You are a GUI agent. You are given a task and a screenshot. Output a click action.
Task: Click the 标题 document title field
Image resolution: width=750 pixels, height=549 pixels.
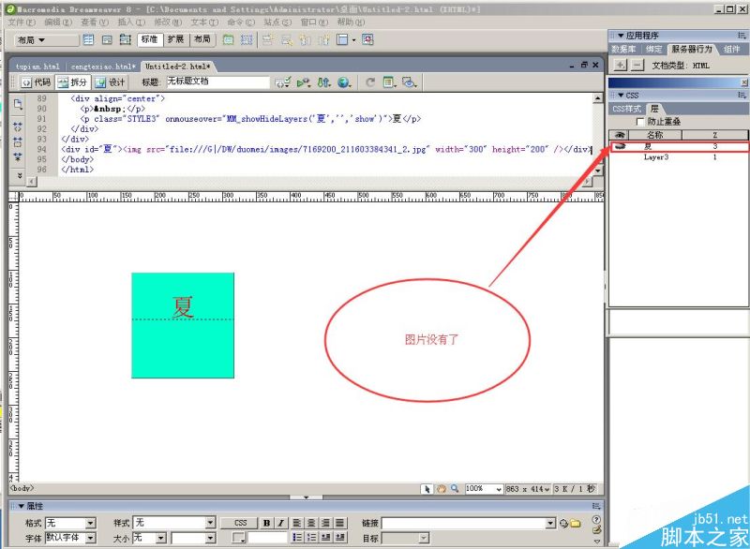coord(218,82)
